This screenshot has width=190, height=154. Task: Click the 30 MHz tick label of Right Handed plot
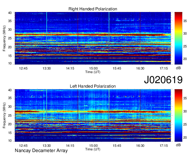10,30
